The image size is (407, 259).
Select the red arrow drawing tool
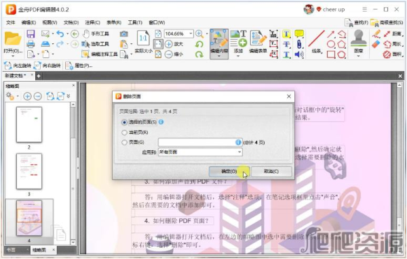[x=331, y=34]
